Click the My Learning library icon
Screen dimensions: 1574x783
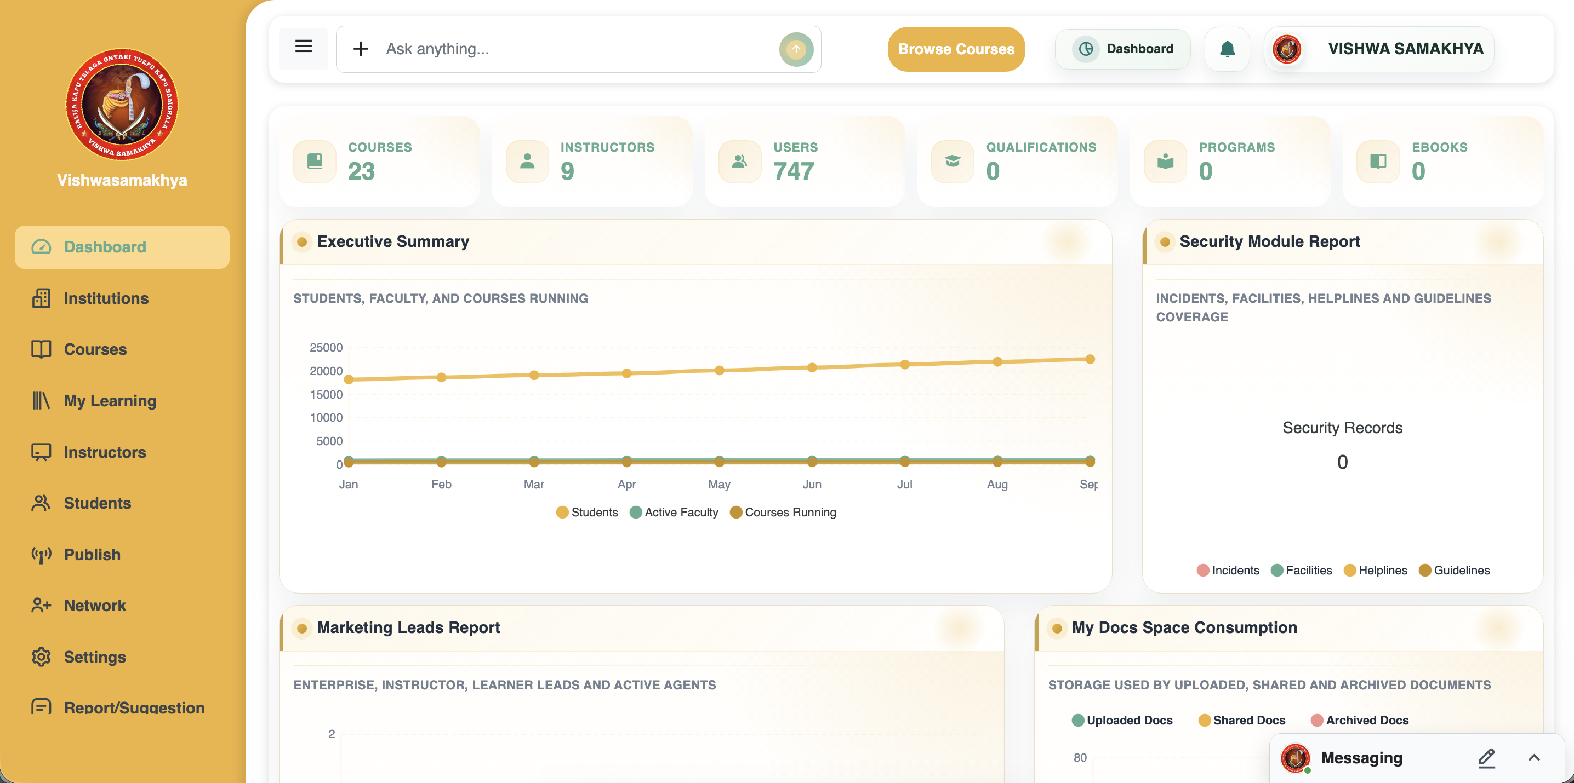pos(41,400)
